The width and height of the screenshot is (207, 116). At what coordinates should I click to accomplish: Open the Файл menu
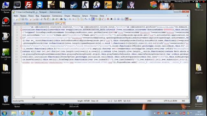16,16
